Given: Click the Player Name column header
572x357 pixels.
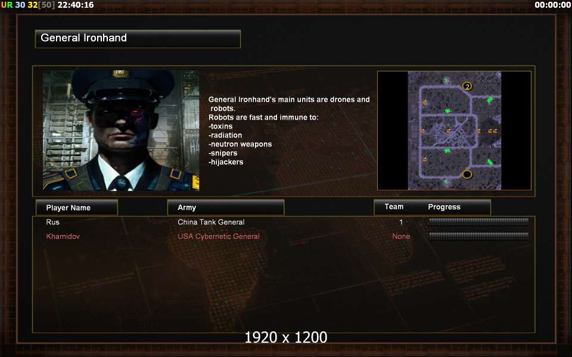Looking at the screenshot, I should [77, 208].
